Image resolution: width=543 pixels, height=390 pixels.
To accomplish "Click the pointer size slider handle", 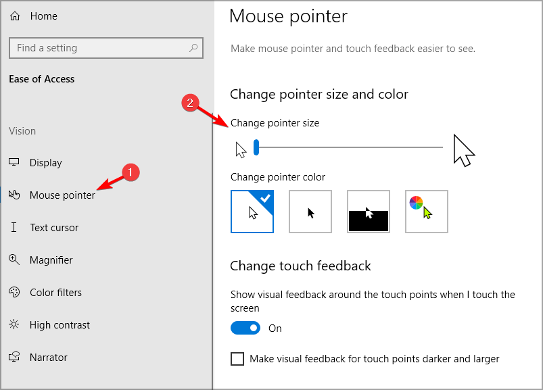I will pos(256,147).
